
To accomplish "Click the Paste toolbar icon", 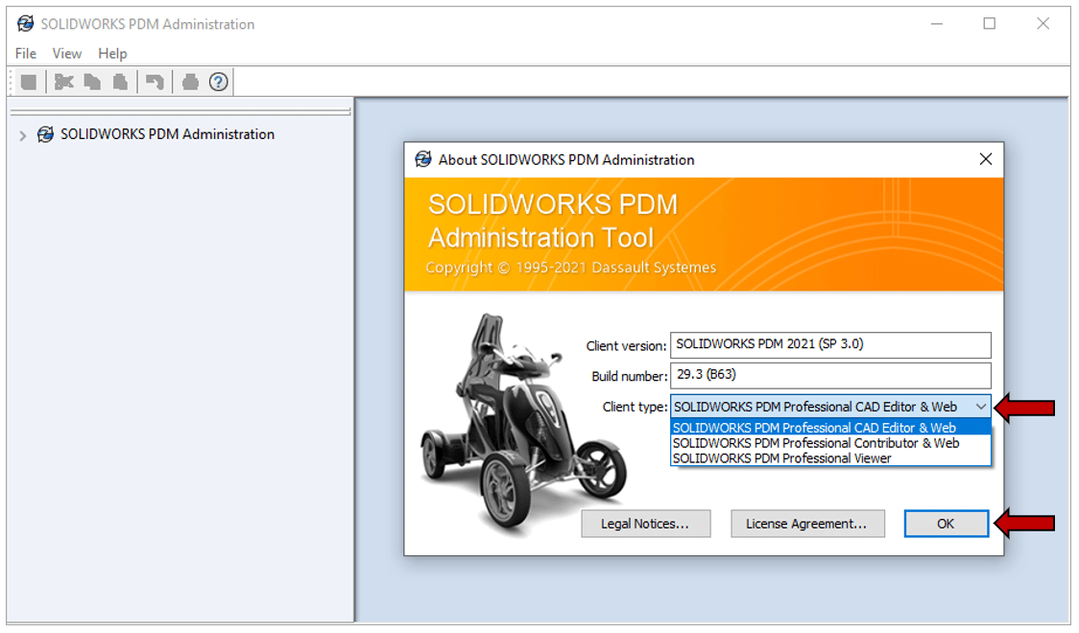I will click(119, 82).
